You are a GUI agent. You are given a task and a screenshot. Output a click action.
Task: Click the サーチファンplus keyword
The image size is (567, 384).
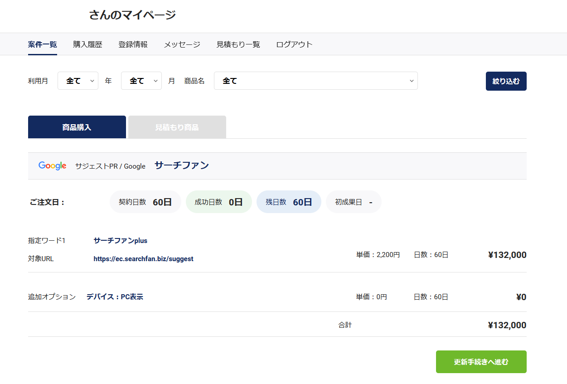(x=121, y=241)
